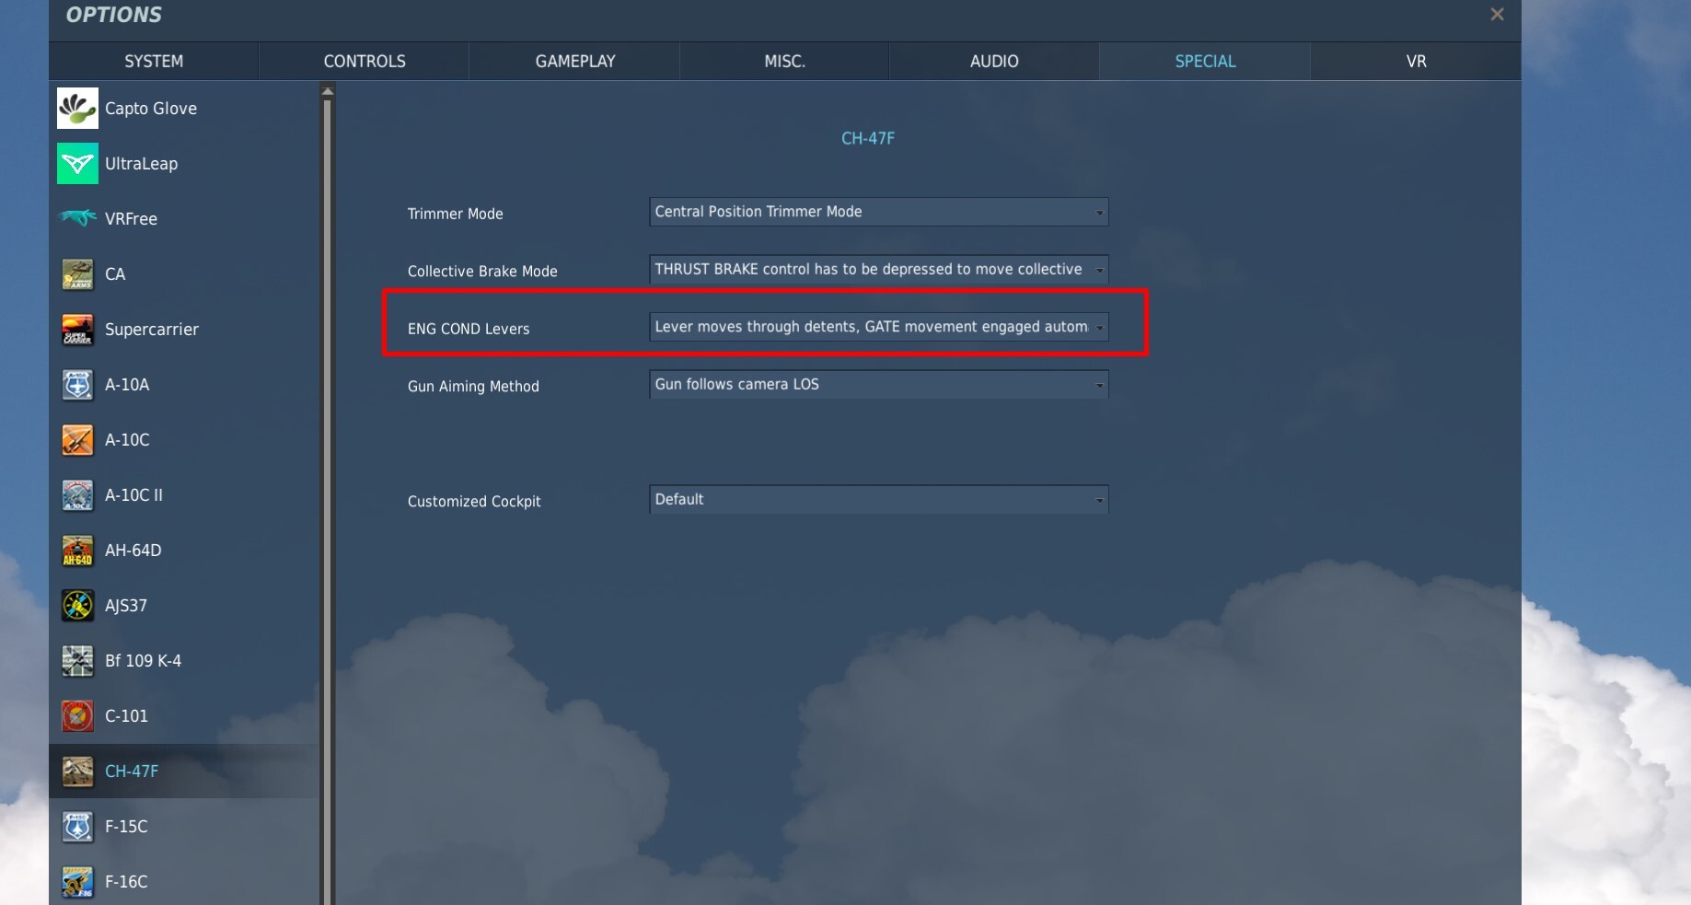Viewport: 1691px width, 905px height.
Task: Open the Collective Brake Mode dropdown
Action: 878,270
